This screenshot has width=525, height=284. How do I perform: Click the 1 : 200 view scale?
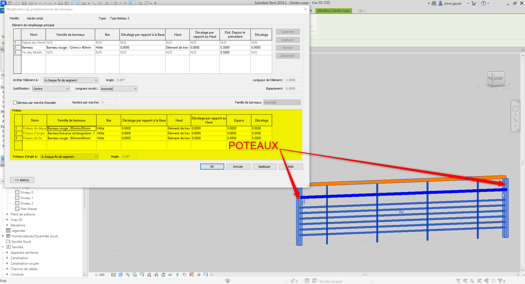click(100, 275)
